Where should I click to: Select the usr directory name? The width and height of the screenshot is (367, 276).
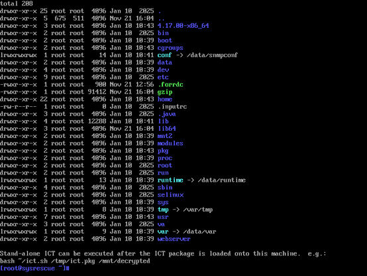tap(163, 217)
